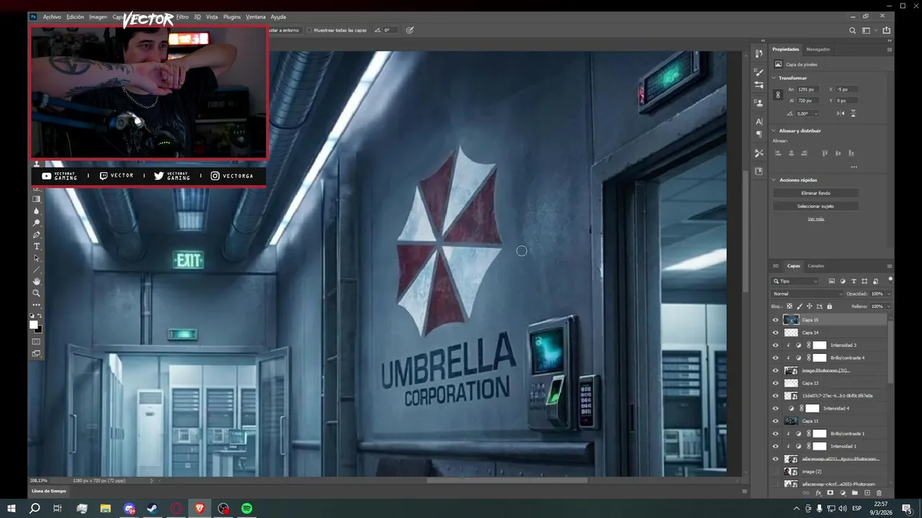Hide the Intensidad 4 layer
The height and width of the screenshot is (518, 922).
tap(776, 408)
